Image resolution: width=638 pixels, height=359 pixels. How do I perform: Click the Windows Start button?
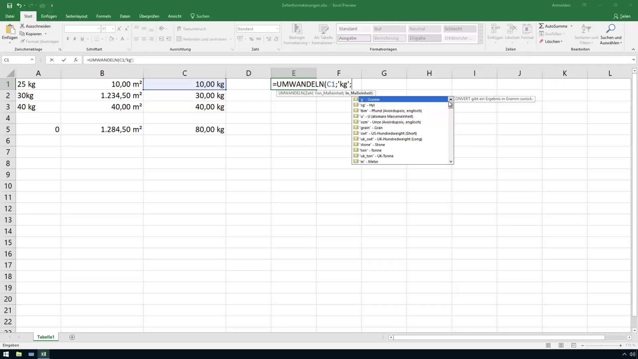coord(6,354)
